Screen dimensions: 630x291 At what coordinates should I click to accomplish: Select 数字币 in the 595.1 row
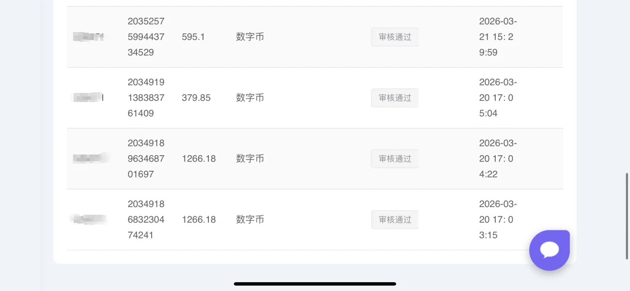pyautogui.click(x=250, y=37)
